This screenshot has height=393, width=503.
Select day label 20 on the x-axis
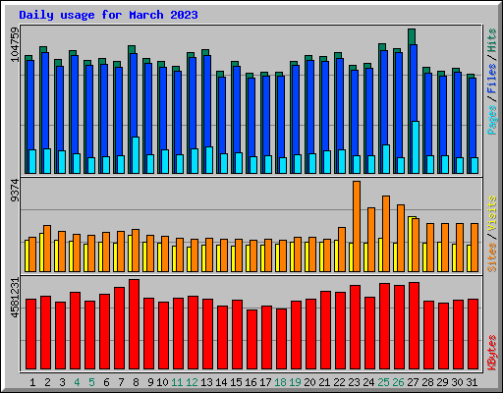click(309, 382)
